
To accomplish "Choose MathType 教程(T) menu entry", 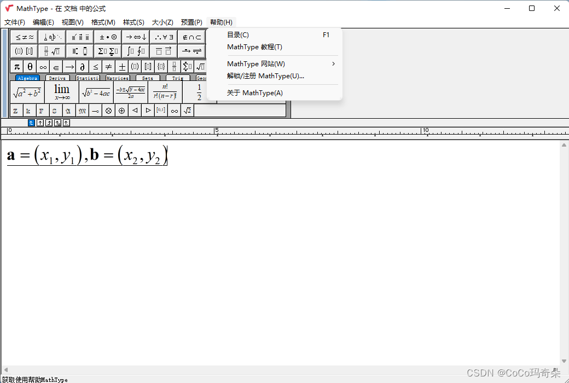I will pos(274,47).
